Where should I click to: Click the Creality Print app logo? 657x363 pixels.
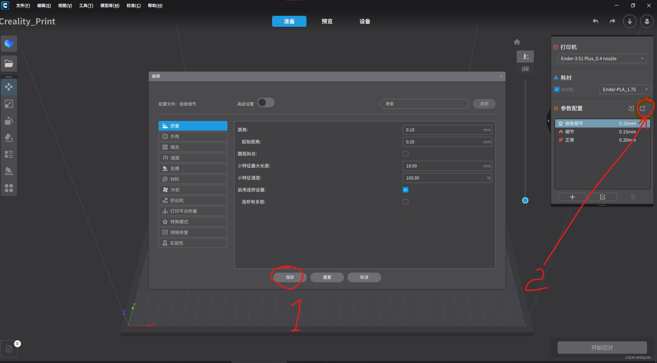(5, 5)
